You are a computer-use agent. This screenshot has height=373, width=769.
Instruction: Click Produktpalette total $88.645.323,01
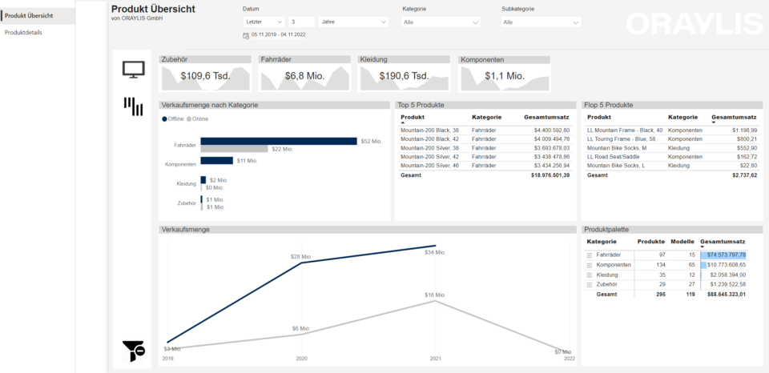tap(727, 295)
